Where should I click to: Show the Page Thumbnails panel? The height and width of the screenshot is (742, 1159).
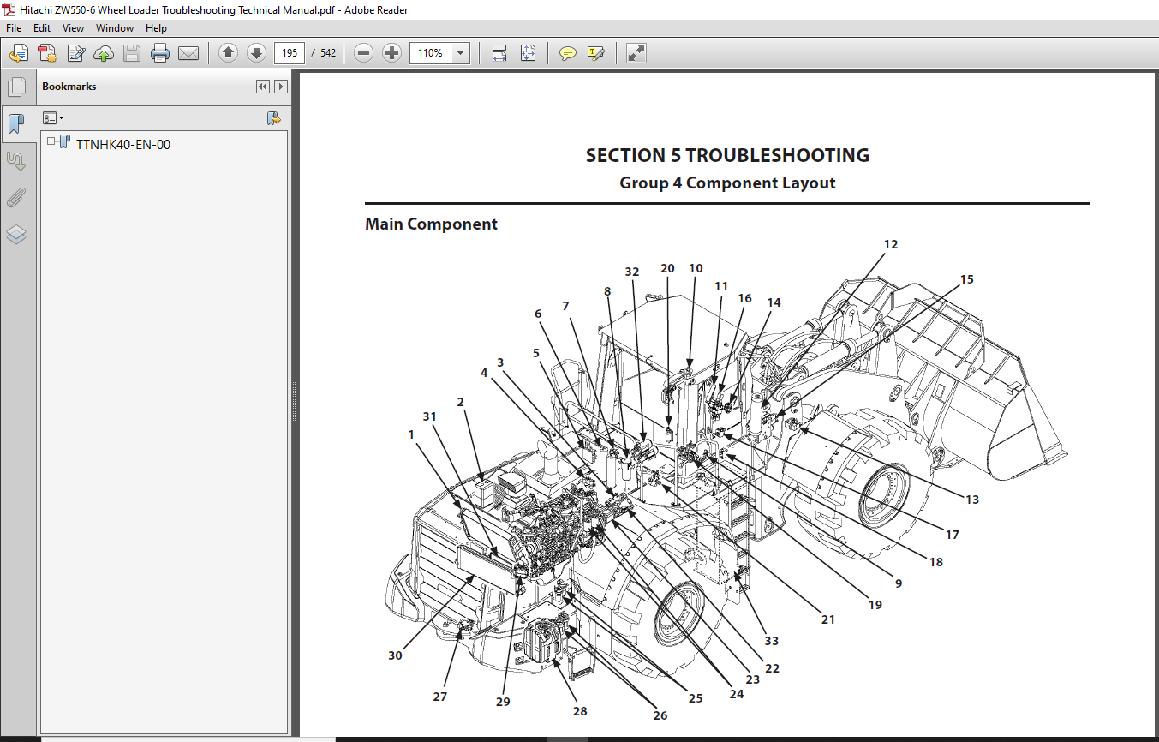coord(16,87)
